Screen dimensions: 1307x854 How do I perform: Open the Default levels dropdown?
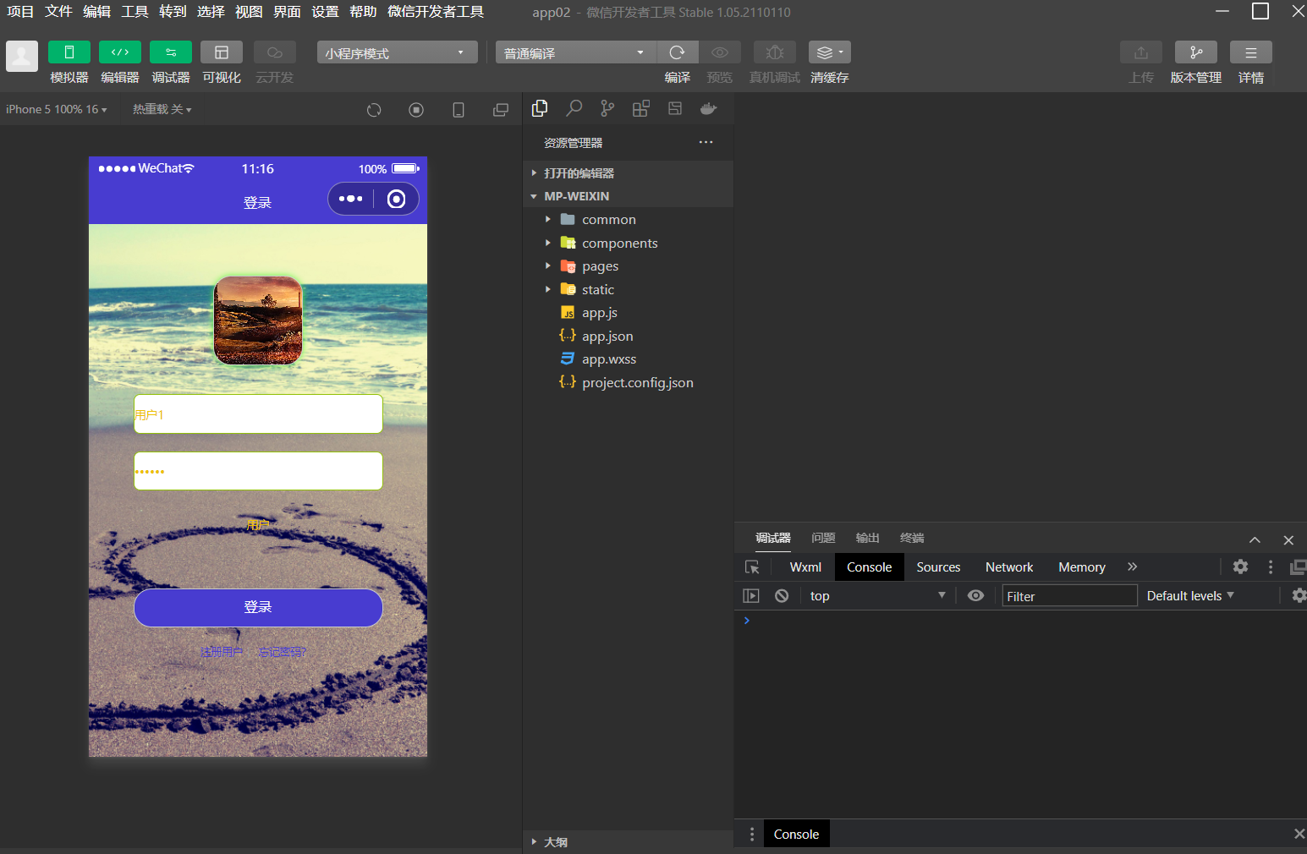click(1189, 596)
